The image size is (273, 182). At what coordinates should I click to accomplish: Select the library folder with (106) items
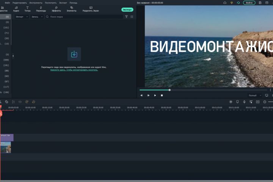click(6, 92)
